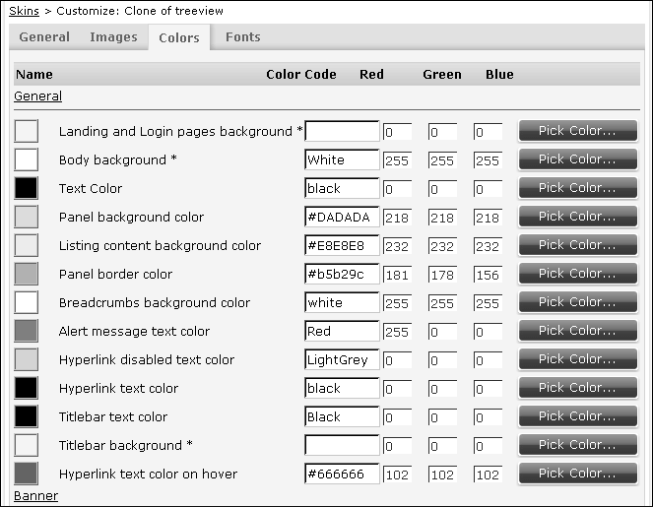Click the Panel border color swatch

(27, 274)
